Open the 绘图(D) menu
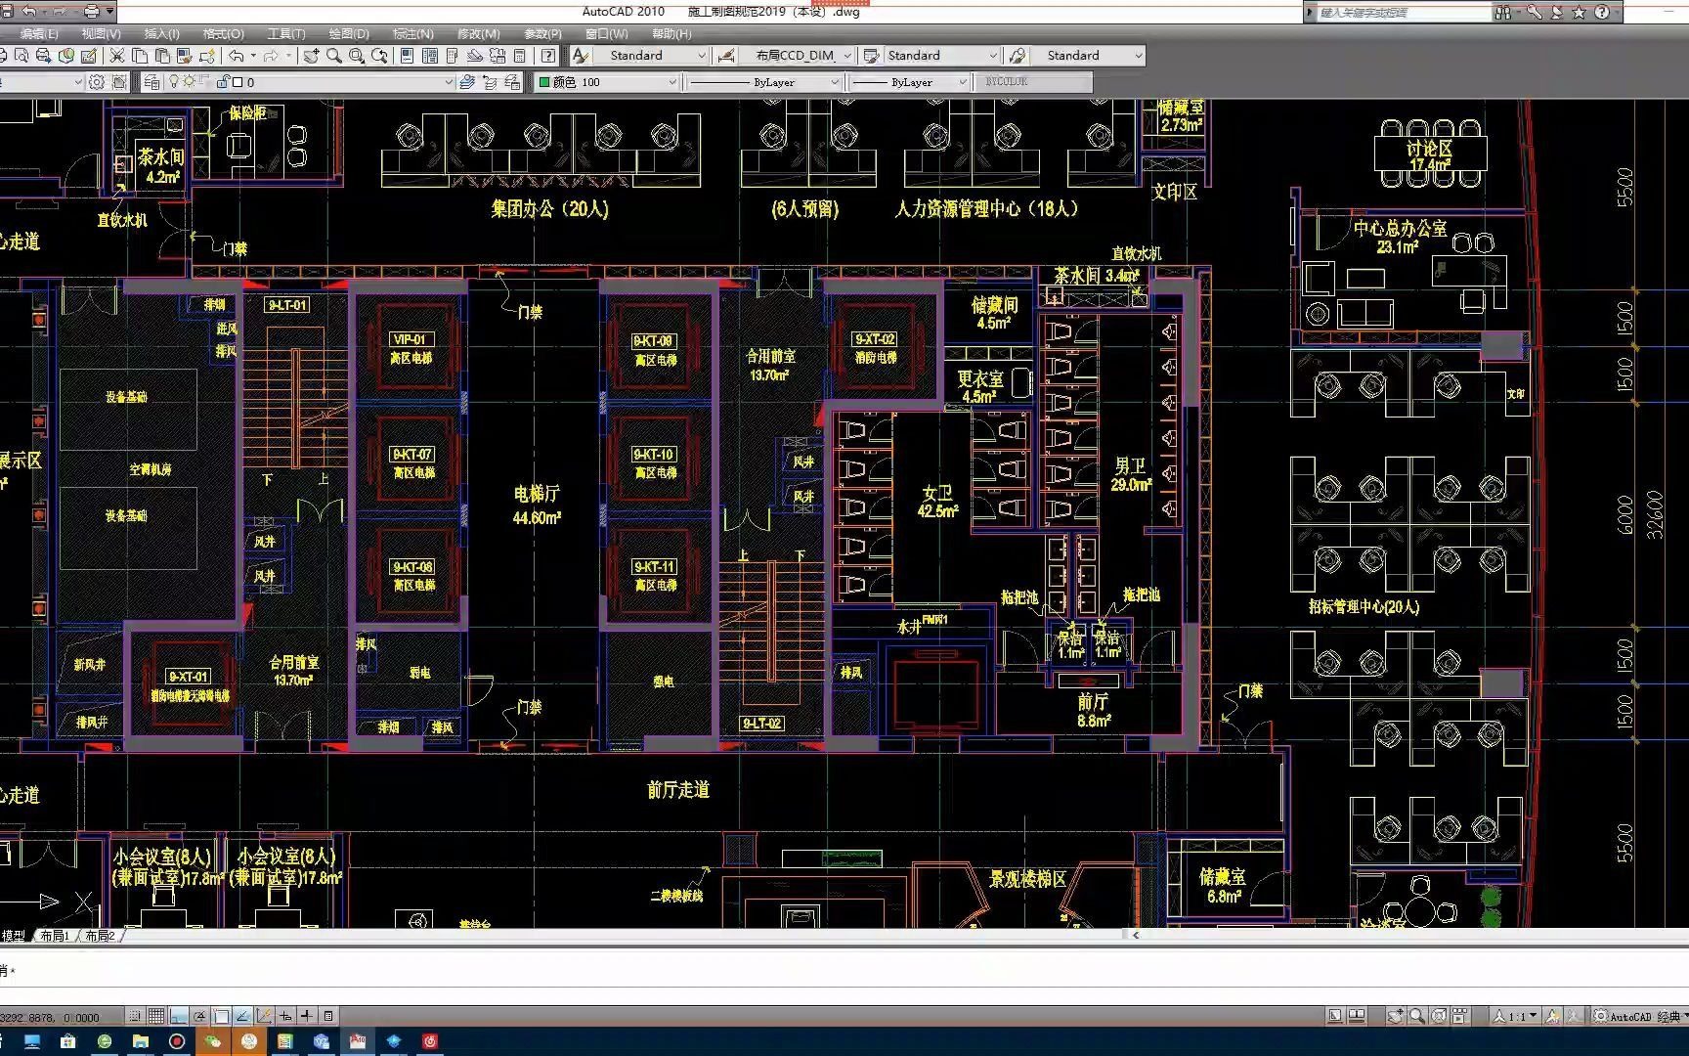The image size is (1689, 1056). (348, 33)
